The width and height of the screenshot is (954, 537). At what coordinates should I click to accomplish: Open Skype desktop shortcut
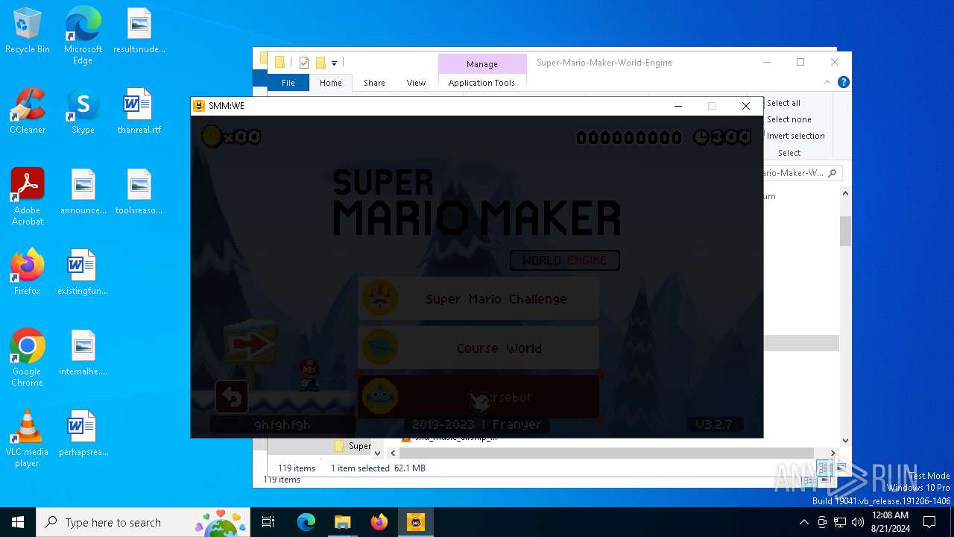click(x=83, y=111)
